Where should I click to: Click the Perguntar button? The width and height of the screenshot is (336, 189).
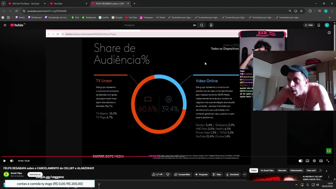click(201, 174)
